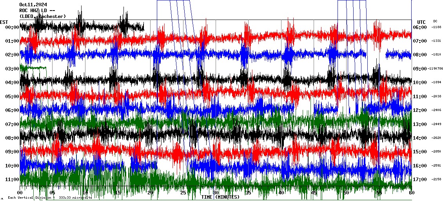
Task: Pick the DC offset value "-1331"
Action: [x=436, y=41]
